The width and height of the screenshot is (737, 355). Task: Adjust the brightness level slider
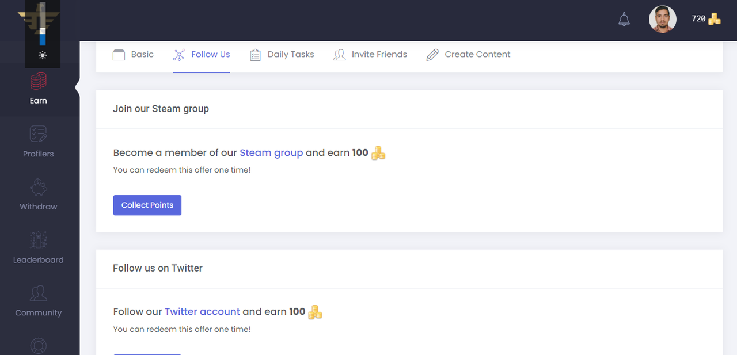click(x=43, y=25)
